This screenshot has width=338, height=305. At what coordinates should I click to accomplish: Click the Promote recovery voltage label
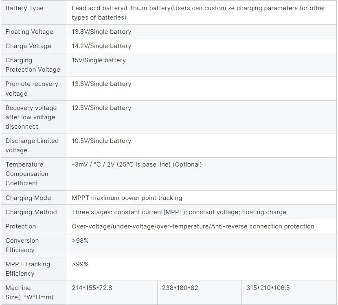click(x=32, y=88)
